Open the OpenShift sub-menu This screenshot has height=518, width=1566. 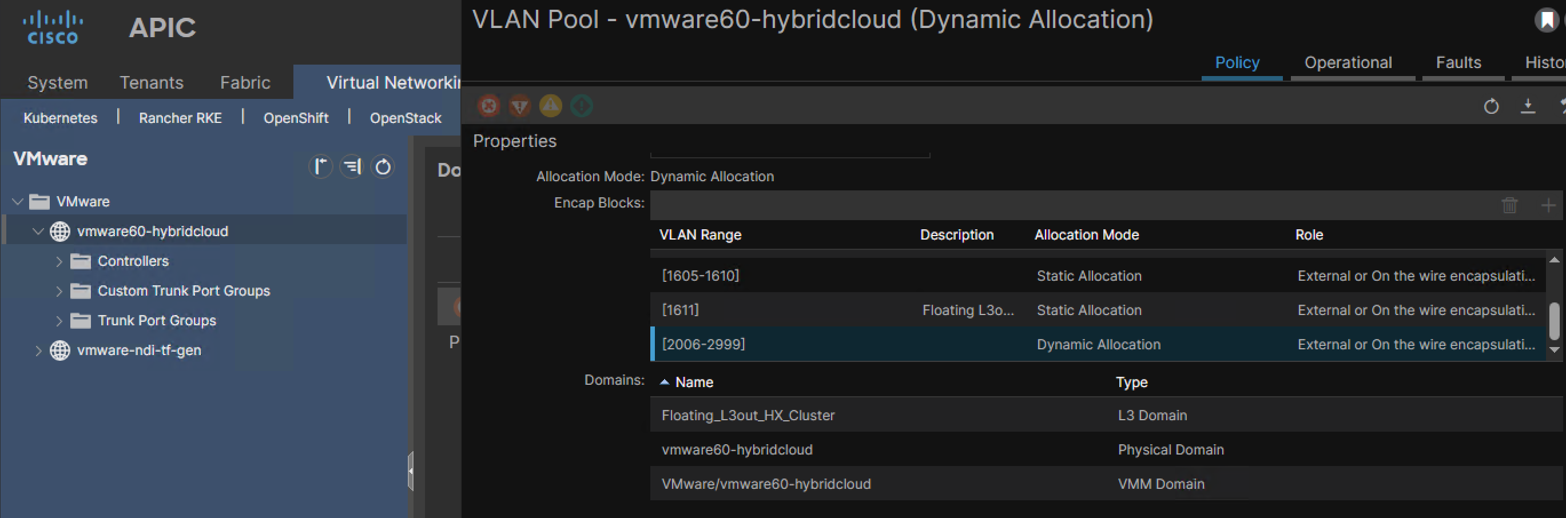coord(296,118)
